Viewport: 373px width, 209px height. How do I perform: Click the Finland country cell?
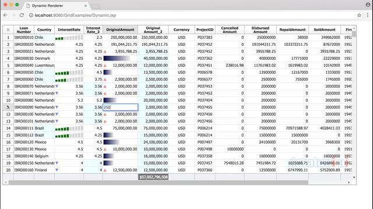pos(44,170)
